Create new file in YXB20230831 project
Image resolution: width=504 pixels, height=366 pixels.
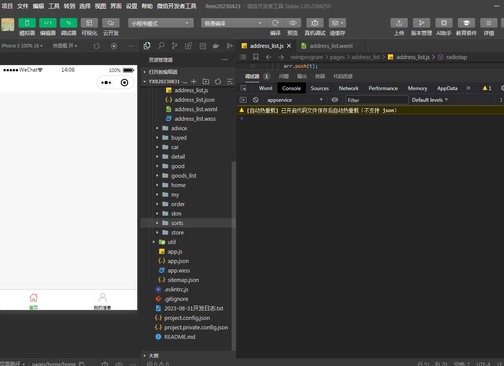(193, 81)
